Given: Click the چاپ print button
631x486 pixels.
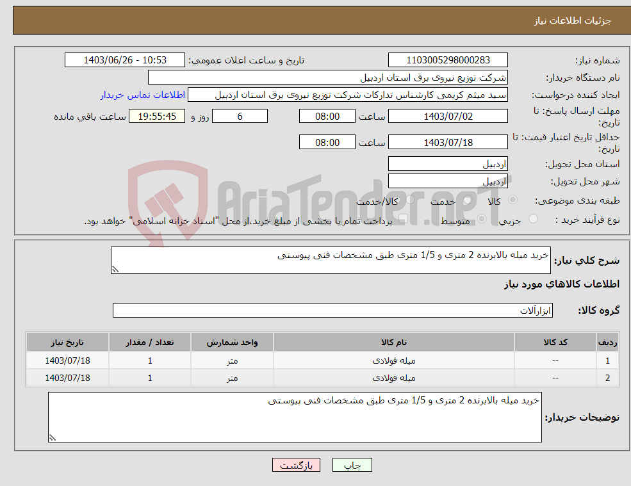Looking at the screenshot, I should point(352,465).
